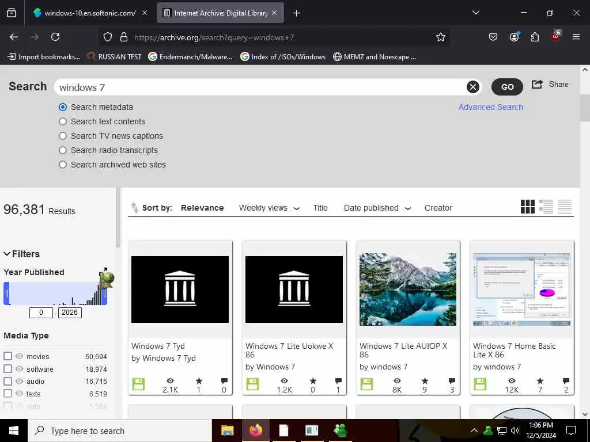Open a new tab
590x442 pixels.
297,13
